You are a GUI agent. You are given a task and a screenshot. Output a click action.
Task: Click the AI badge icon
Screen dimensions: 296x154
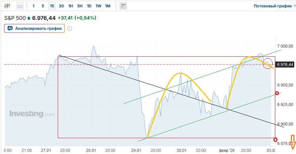click(10, 28)
